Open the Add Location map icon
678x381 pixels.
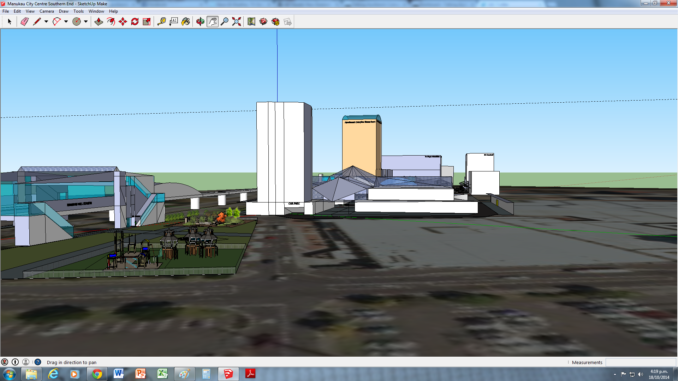coord(251,22)
